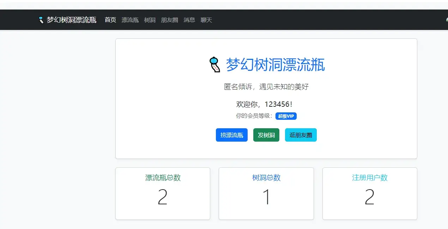This screenshot has height=229, width=448.
Task: Click the green 发树洞 button
Action: [x=266, y=135]
